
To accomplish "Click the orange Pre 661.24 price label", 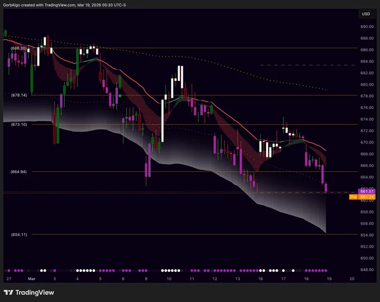I will click(x=362, y=197).
